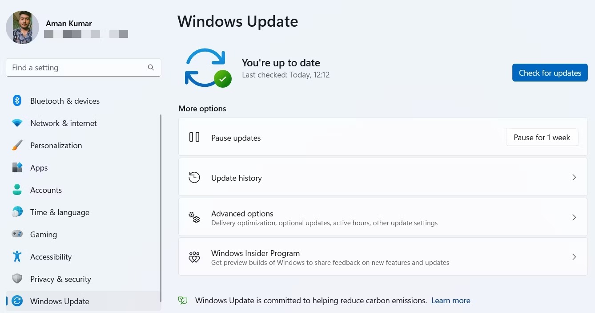Go to Network & internet settings
595x313 pixels.
(x=83, y=123)
